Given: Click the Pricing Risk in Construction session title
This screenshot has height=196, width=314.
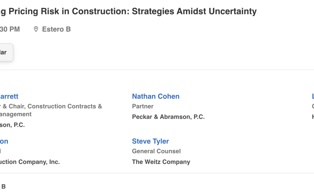Looking at the screenshot, I should point(128,11).
